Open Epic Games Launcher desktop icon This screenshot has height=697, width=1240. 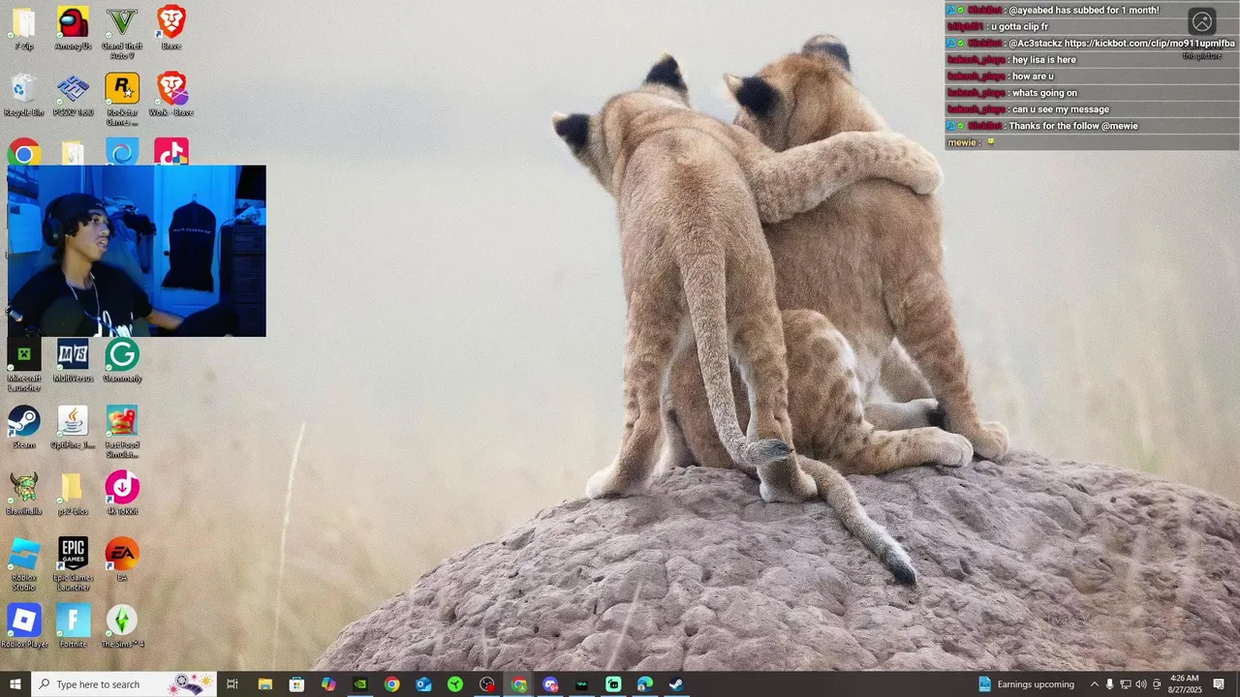point(73,565)
